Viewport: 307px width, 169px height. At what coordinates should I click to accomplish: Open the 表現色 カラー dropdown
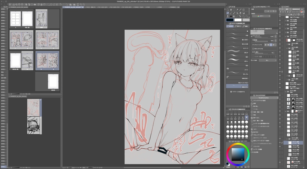pyautogui.click(x=261, y=16)
